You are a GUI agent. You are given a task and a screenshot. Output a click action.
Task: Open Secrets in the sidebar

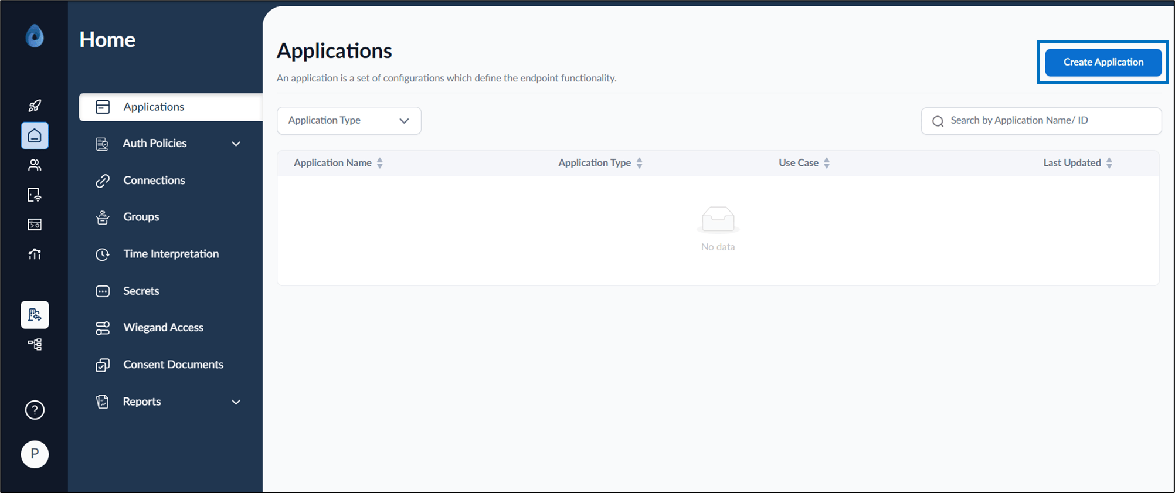tap(171, 291)
